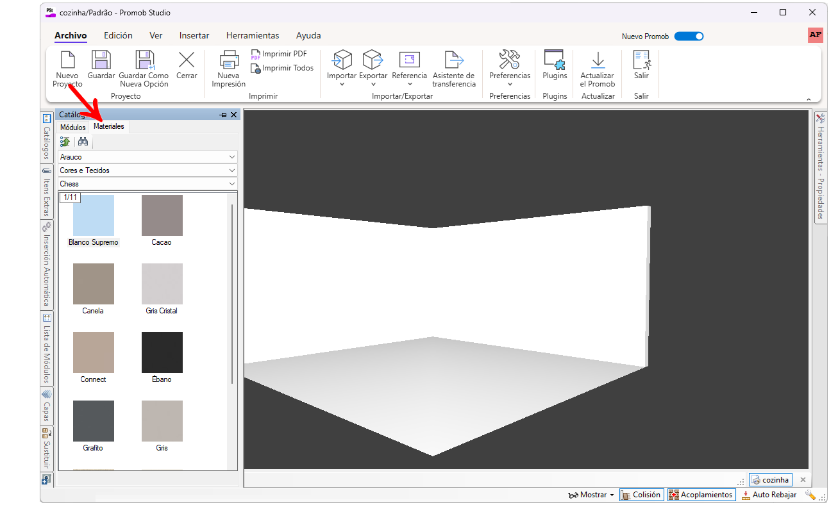Open the Sustituir side panel

click(x=46, y=448)
